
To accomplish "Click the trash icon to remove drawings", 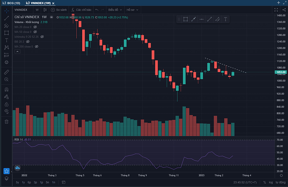I will (6, 122).
